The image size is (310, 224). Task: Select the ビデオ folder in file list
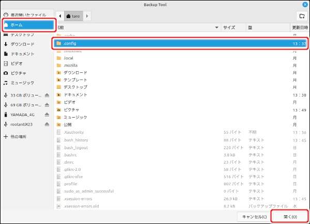click(x=180, y=102)
